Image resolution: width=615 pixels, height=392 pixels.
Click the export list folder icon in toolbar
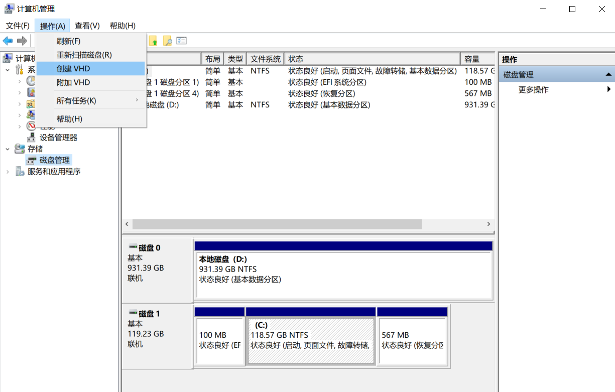tap(154, 41)
